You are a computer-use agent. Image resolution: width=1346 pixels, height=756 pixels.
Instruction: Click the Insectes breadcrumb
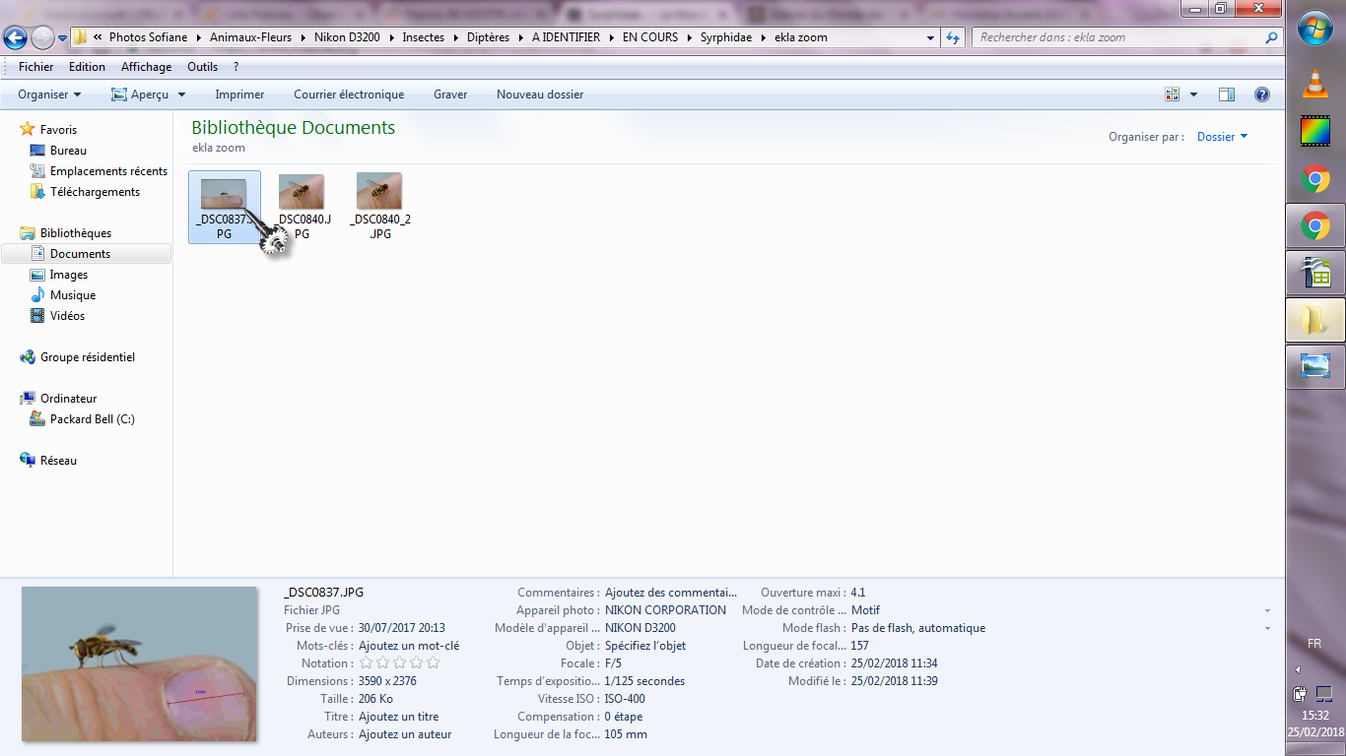coord(423,37)
